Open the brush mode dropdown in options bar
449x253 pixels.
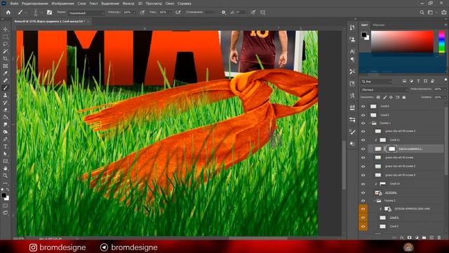coord(86,13)
